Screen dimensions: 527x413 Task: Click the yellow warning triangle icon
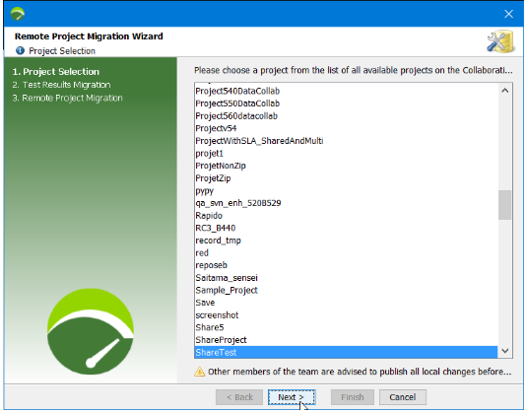tap(199, 372)
